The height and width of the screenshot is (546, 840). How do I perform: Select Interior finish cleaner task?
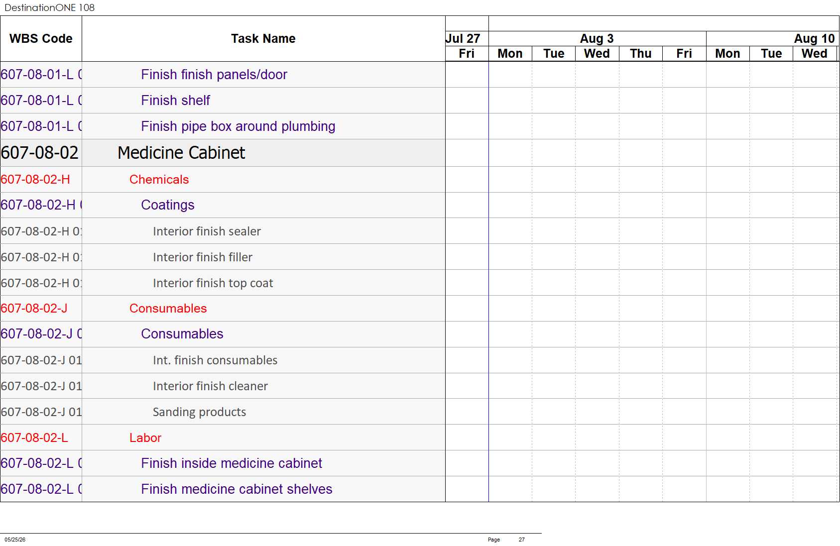(210, 386)
